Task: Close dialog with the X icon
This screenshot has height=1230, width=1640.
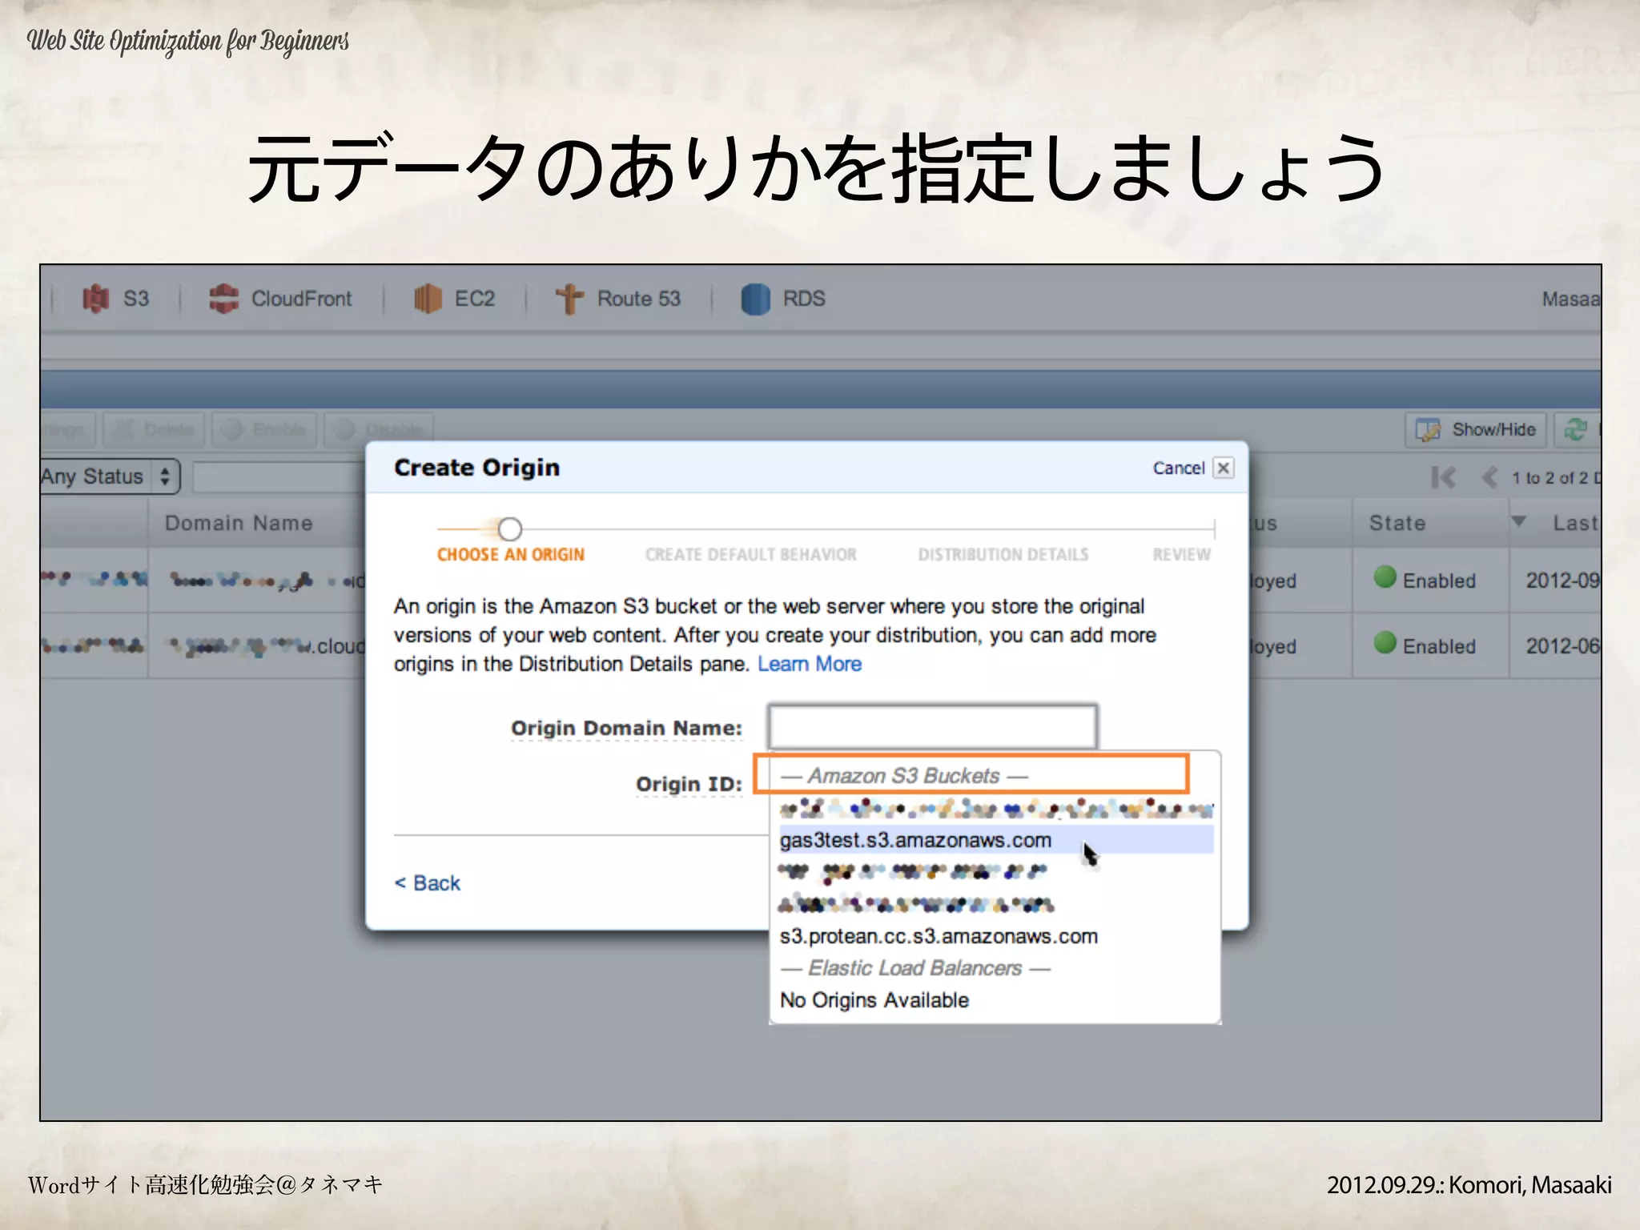Action: [x=1224, y=468]
